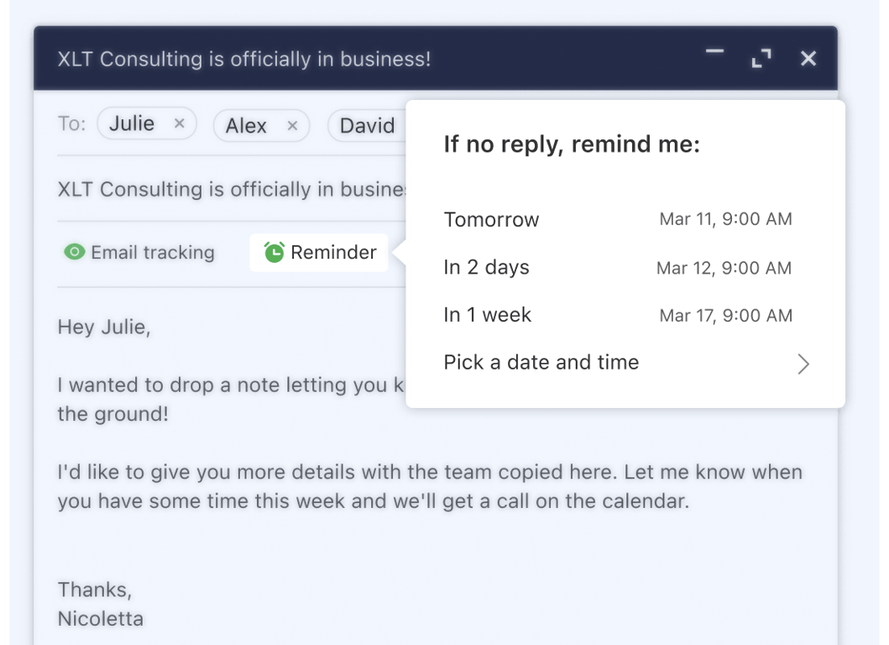Image resolution: width=889 pixels, height=645 pixels.
Task: Expand the compose window to full screen
Action: coord(761,59)
